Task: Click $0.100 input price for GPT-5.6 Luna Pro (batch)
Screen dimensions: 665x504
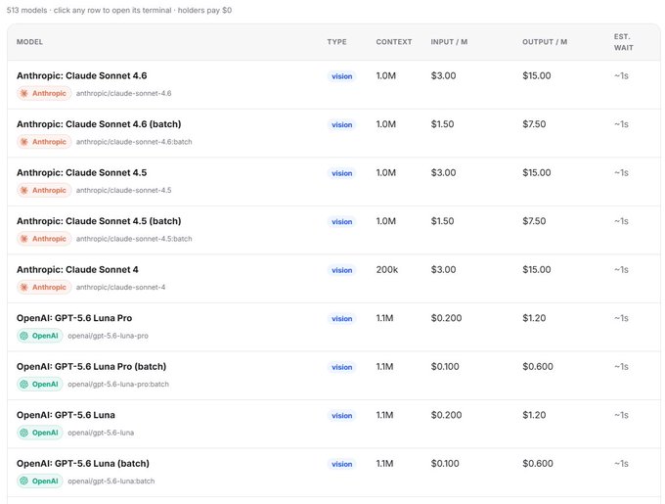Action: coord(445,367)
